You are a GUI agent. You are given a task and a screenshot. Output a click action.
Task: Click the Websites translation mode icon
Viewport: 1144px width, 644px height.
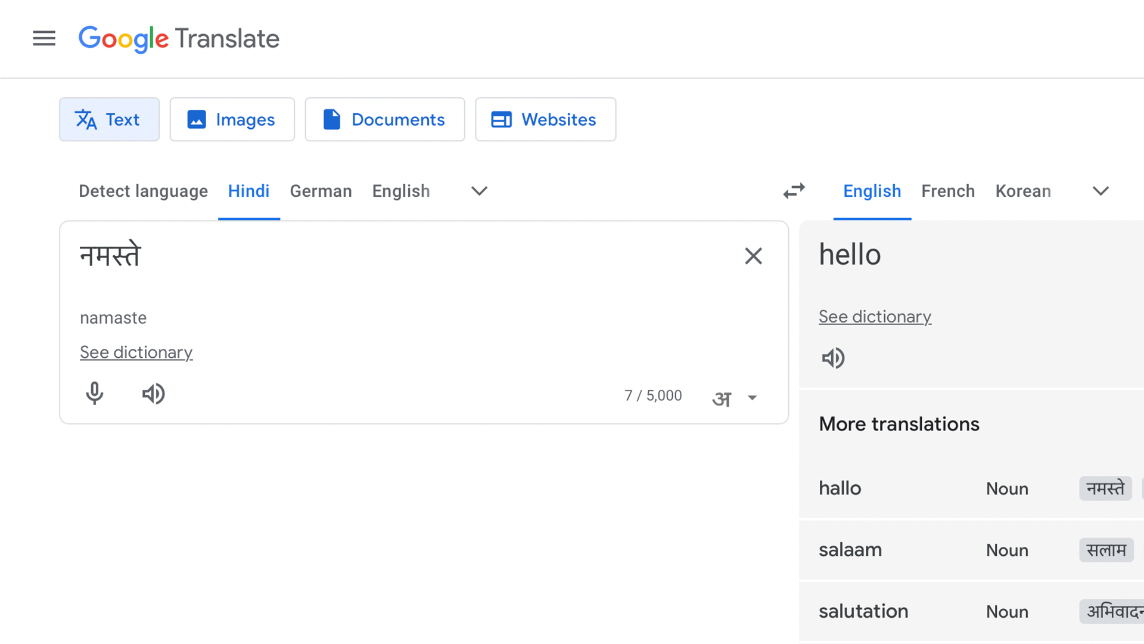tap(501, 119)
